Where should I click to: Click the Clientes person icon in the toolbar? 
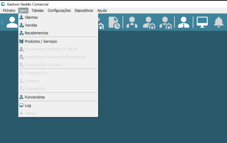(x=12, y=22)
